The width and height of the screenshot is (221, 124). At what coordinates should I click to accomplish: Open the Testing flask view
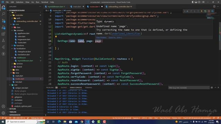coord(3,41)
